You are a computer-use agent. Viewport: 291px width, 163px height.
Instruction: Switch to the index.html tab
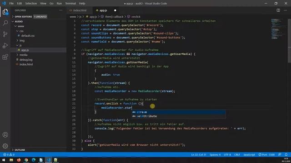(80, 10)
